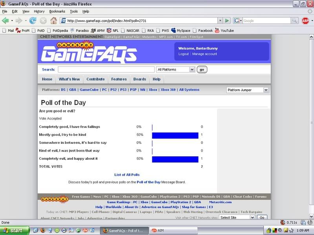Open Poll of the Day message board link
Screen dimensions: 314x235
(149, 182)
